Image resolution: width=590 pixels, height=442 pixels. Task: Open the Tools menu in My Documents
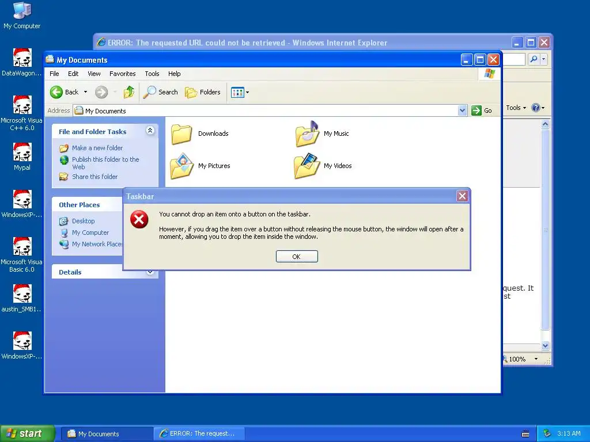tap(152, 74)
